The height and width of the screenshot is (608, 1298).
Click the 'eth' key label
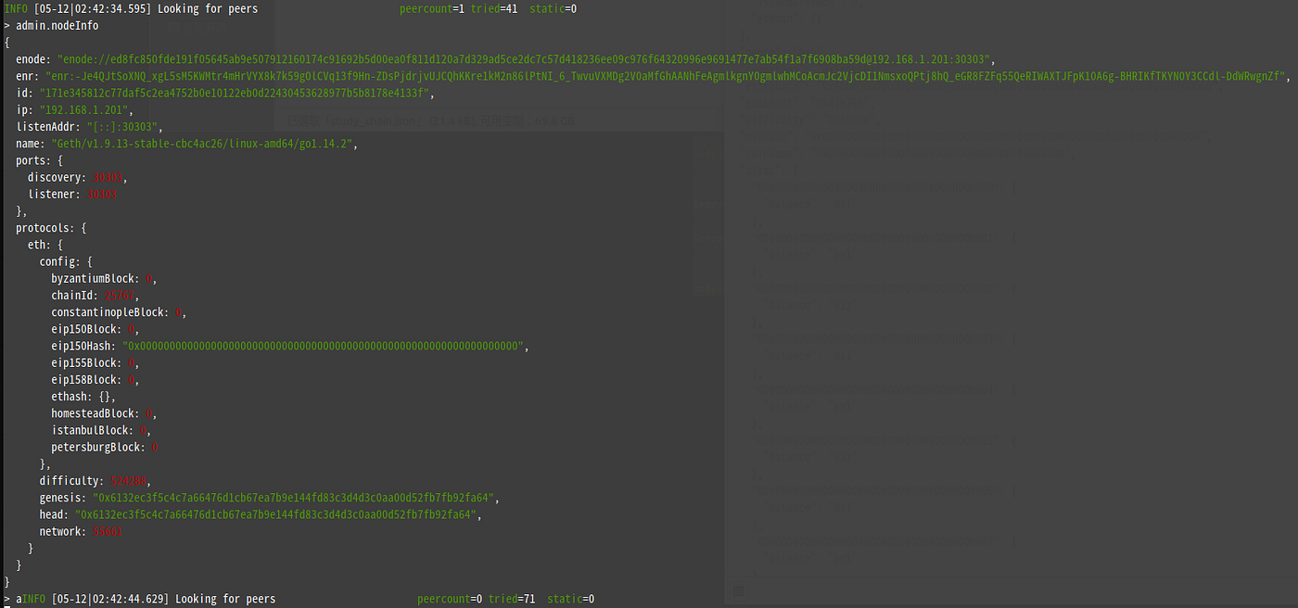point(38,245)
